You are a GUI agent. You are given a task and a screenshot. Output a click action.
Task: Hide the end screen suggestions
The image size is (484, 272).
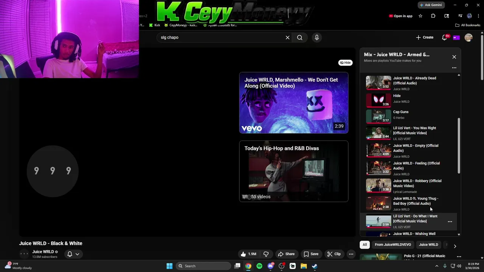click(345, 63)
